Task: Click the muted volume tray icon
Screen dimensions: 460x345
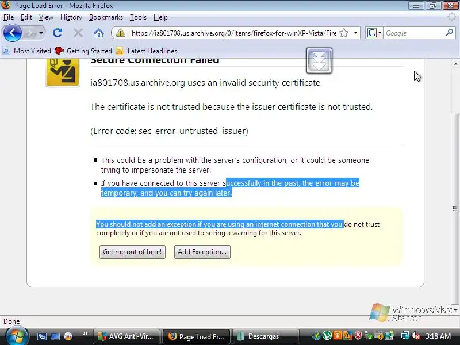Action: [x=416, y=336]
